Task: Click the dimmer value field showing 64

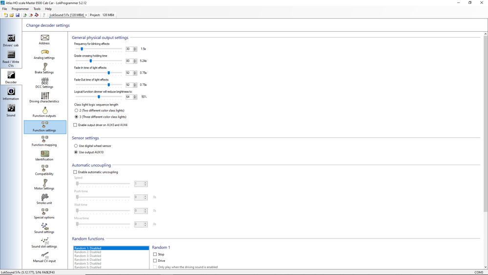Action: (x=129, y=97)
